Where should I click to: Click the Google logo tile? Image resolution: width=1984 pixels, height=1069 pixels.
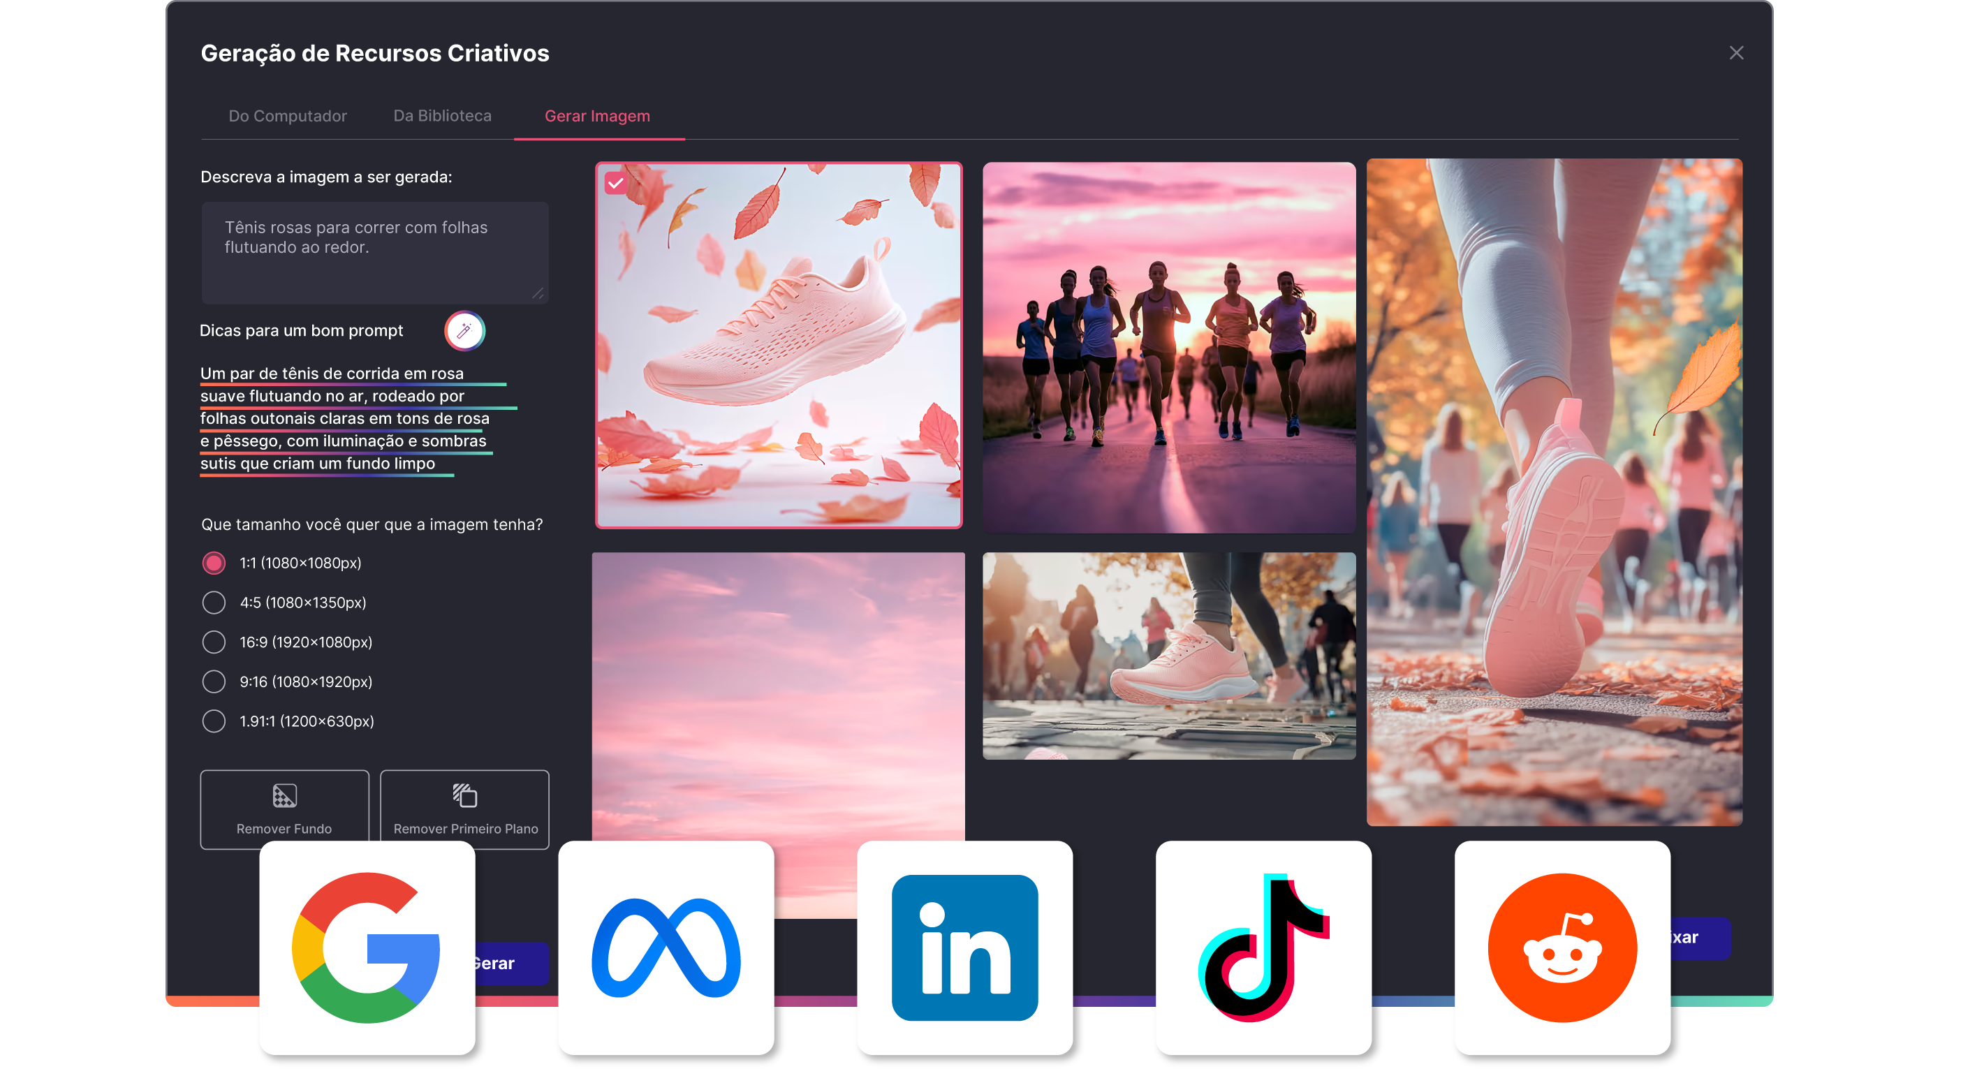367,948
